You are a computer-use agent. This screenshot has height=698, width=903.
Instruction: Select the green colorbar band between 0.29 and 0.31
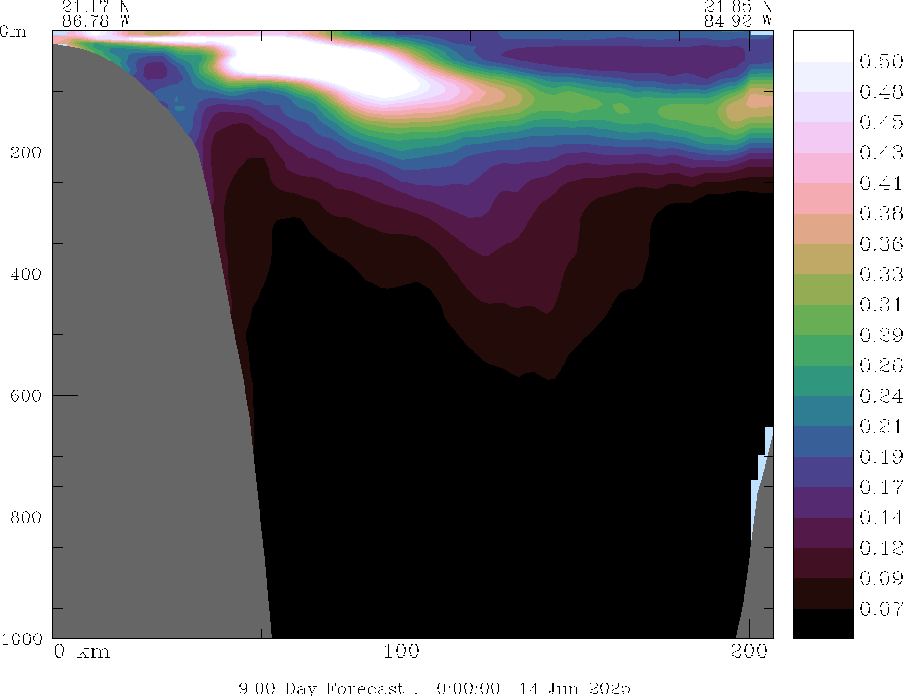click(823, 320)
